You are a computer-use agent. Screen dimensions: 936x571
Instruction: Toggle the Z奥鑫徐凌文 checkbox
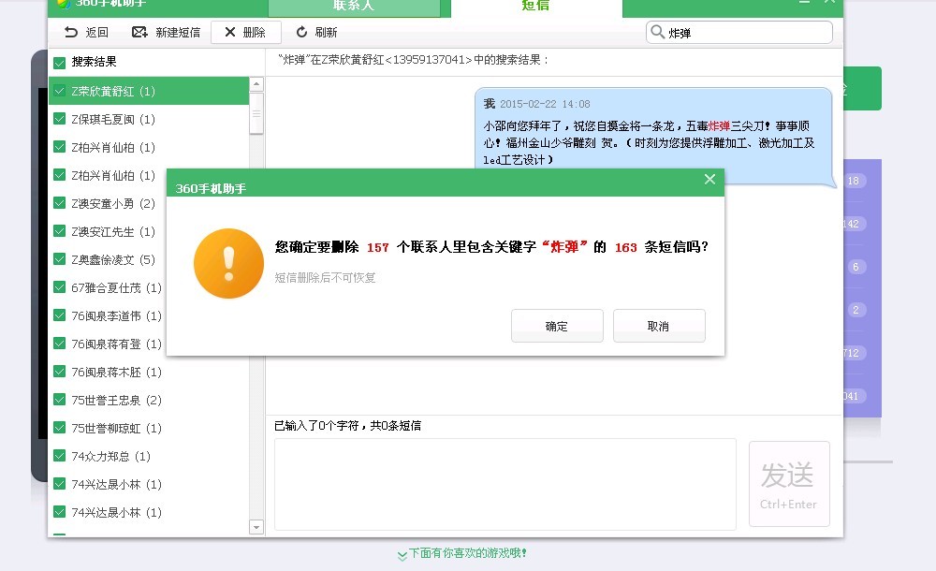59,259
